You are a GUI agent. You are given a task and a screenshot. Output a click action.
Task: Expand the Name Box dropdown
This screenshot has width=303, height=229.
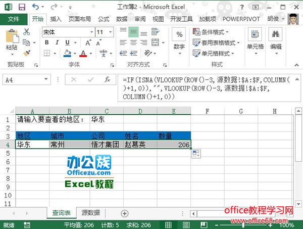pos(46,79)
